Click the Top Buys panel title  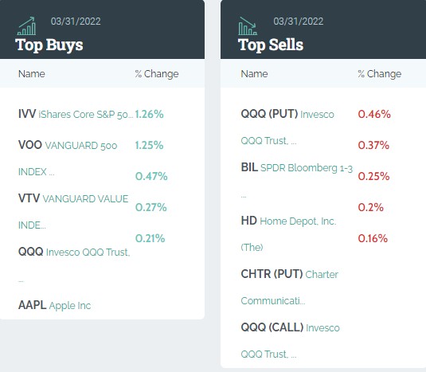click(x=49, y=45)
